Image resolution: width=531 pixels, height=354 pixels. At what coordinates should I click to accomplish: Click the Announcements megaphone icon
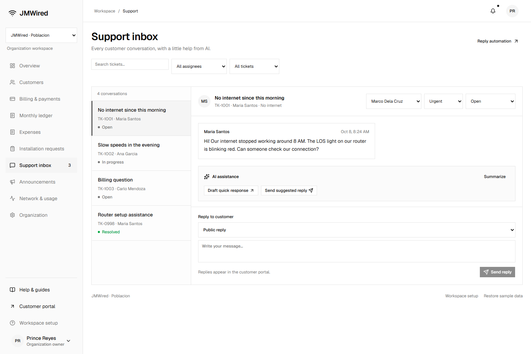(12, 182)
